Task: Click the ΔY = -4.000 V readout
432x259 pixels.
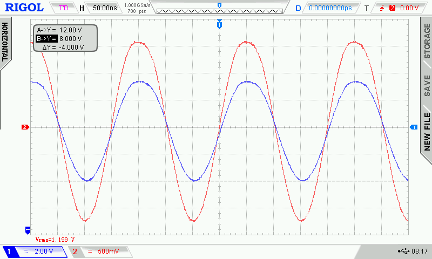Action: pyautogui.click(x=63, y=47)
